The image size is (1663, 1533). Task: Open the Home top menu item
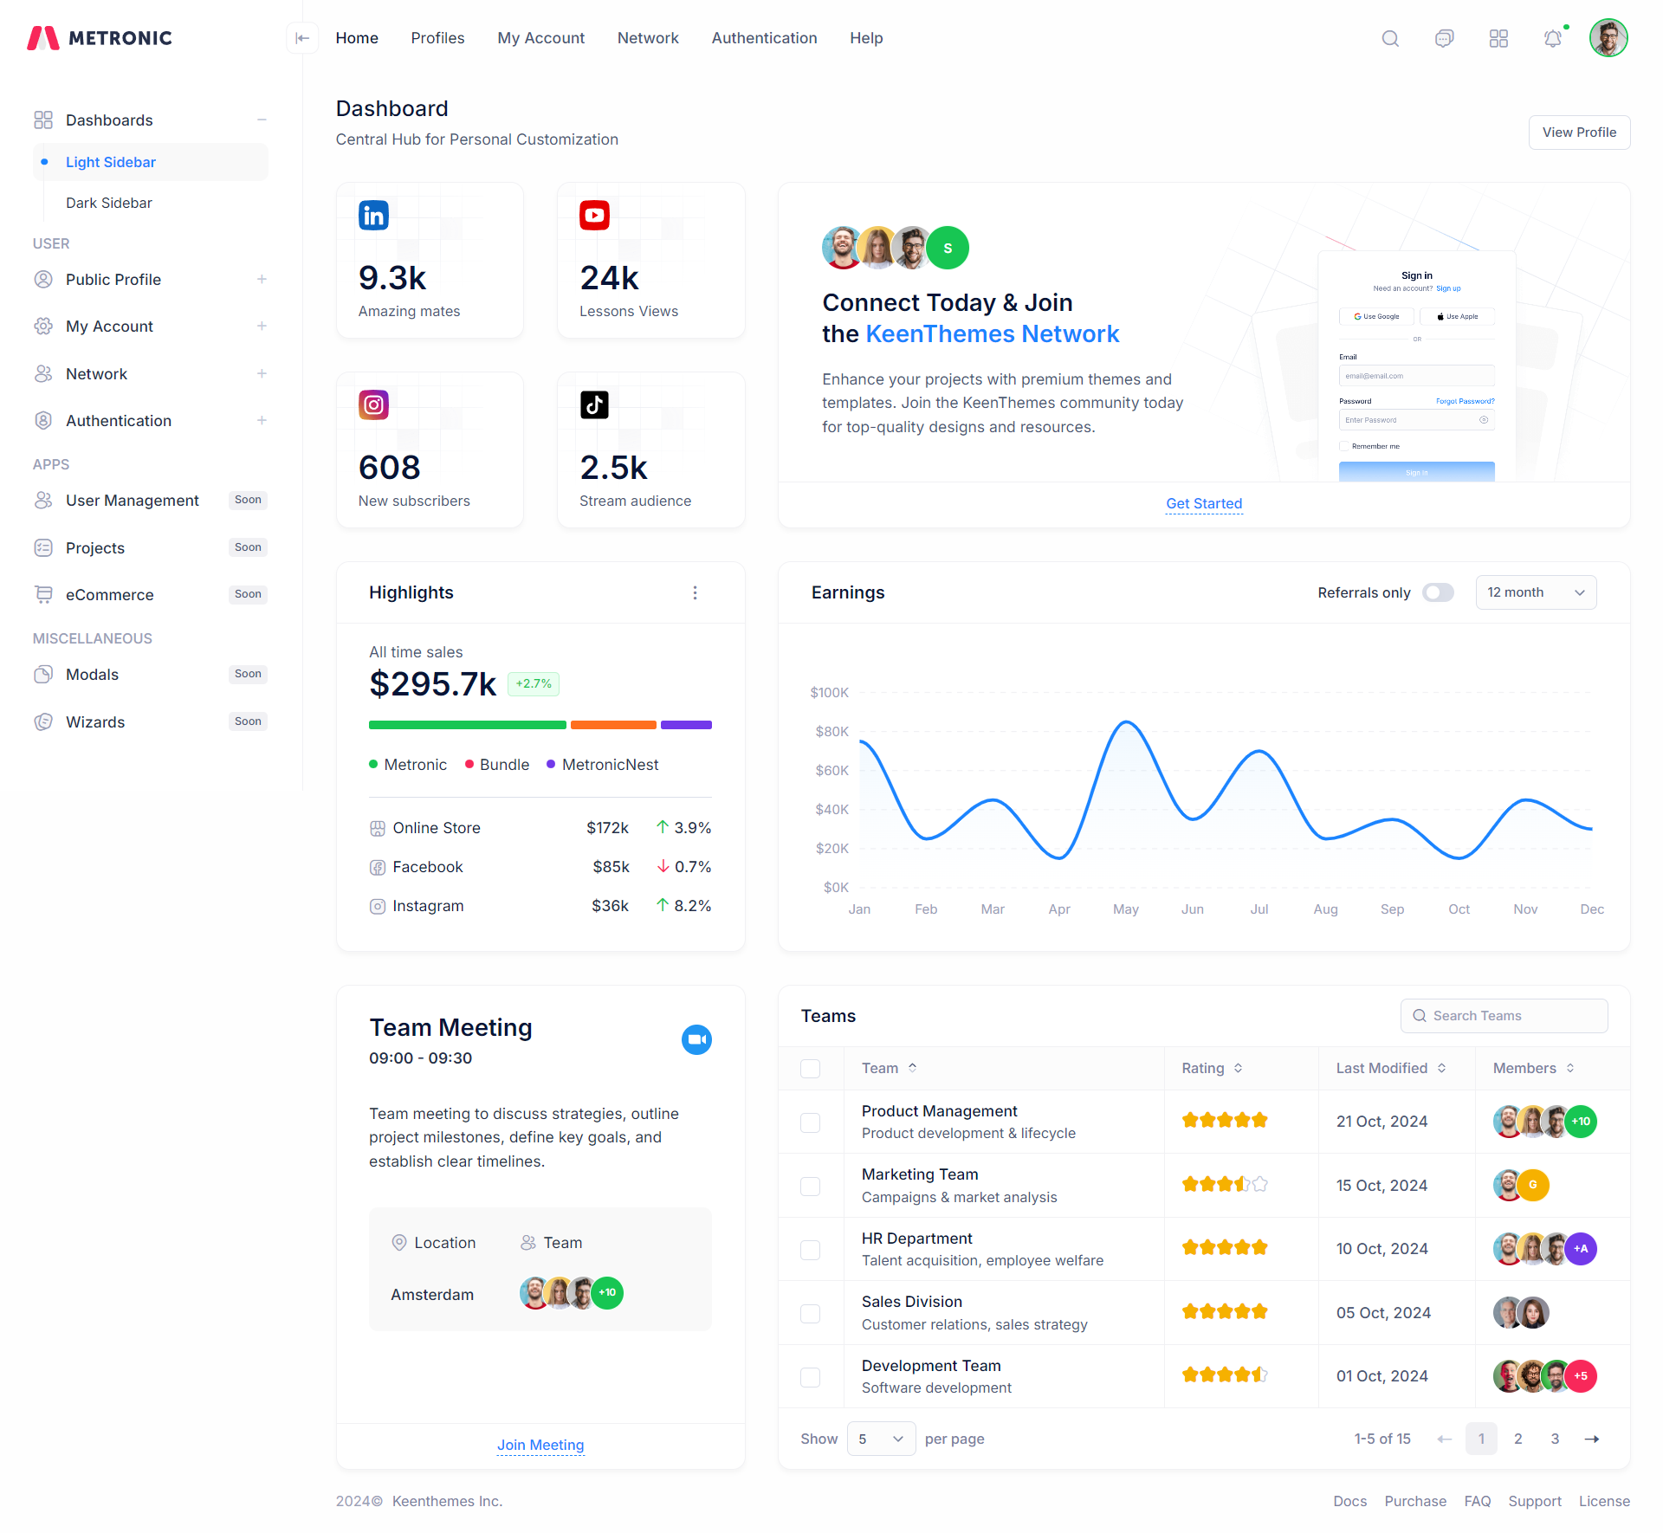point(357,38)
